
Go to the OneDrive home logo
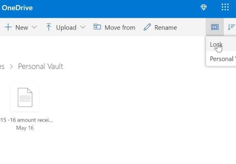coord(17,8)
